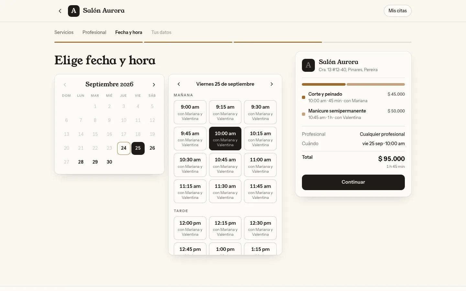This screenshot has width=466, height=291.
Task: Pick the 9:30 am time slot
Action: [x=261, y=112]
